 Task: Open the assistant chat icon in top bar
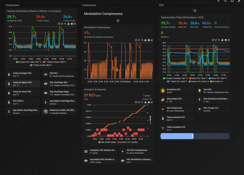[x=232, y=1]
